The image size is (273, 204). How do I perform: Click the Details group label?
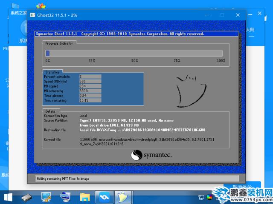50,111
